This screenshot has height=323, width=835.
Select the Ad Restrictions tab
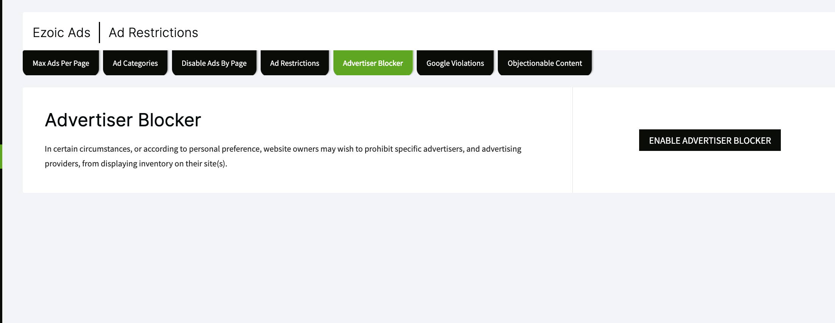(x=295, y=63)
